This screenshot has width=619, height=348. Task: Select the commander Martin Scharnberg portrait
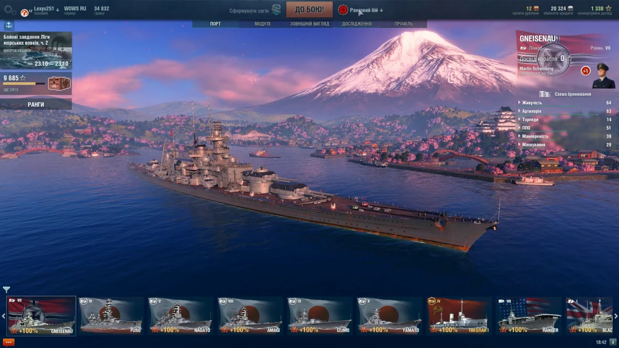coord(604,76)
